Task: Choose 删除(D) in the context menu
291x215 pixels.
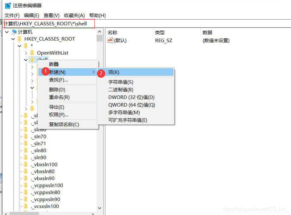Action: coord(68,90)
